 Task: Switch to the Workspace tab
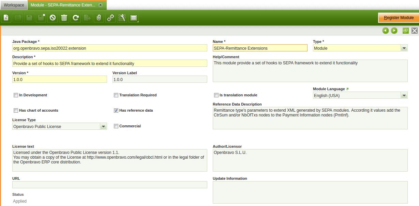pos(14,5)
